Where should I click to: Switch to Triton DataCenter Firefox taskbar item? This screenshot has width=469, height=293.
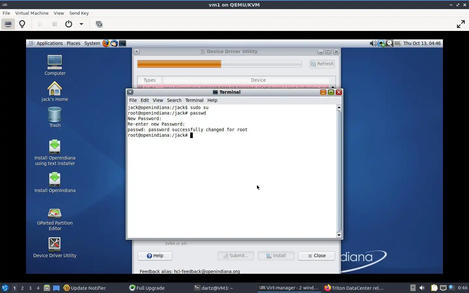(354, 288)
